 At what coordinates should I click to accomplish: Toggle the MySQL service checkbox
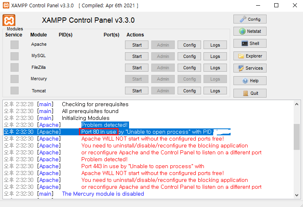(x=15, y=56)
